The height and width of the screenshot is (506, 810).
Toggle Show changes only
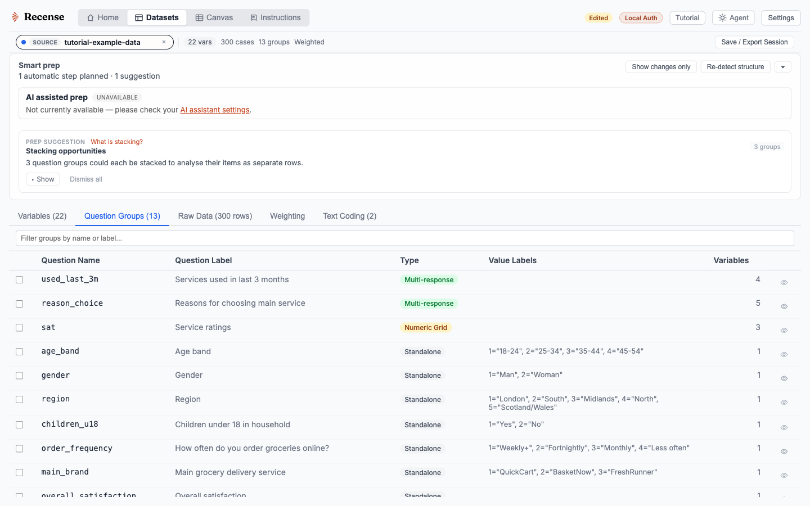661,67
